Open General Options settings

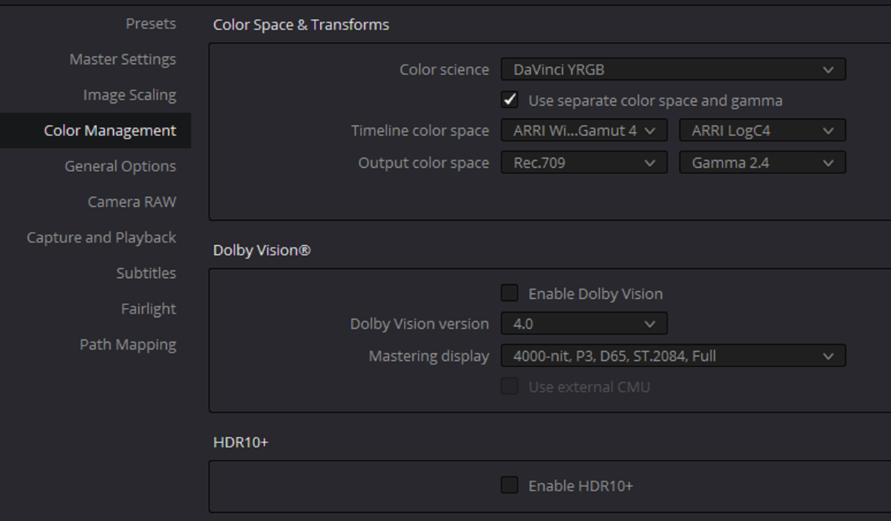click(120, 166)
